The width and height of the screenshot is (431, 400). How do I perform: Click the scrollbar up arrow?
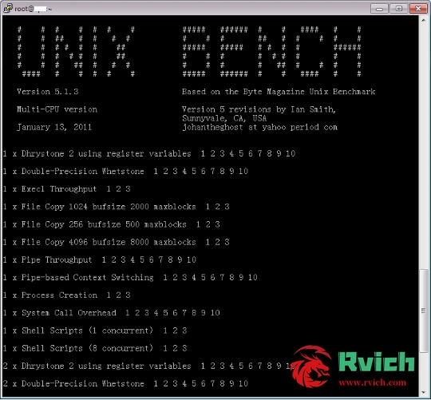click(424, 20)
